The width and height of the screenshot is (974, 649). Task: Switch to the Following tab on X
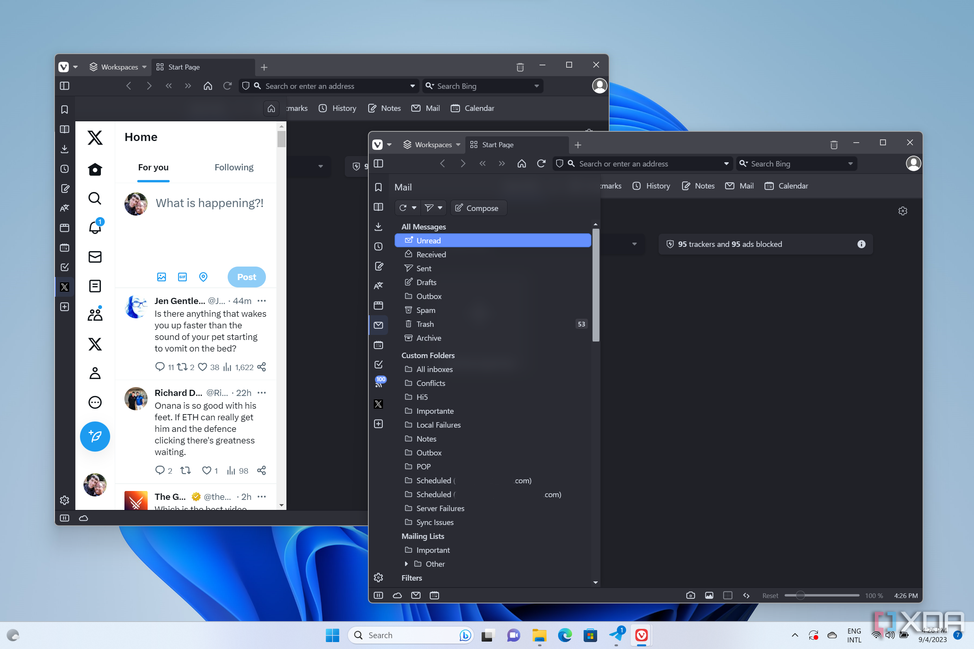pyautogui.click(x=234, y=167)
